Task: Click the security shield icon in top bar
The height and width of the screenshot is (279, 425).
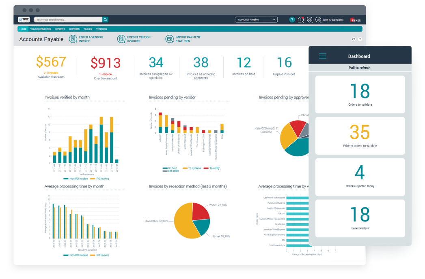Action: point(309,19)
